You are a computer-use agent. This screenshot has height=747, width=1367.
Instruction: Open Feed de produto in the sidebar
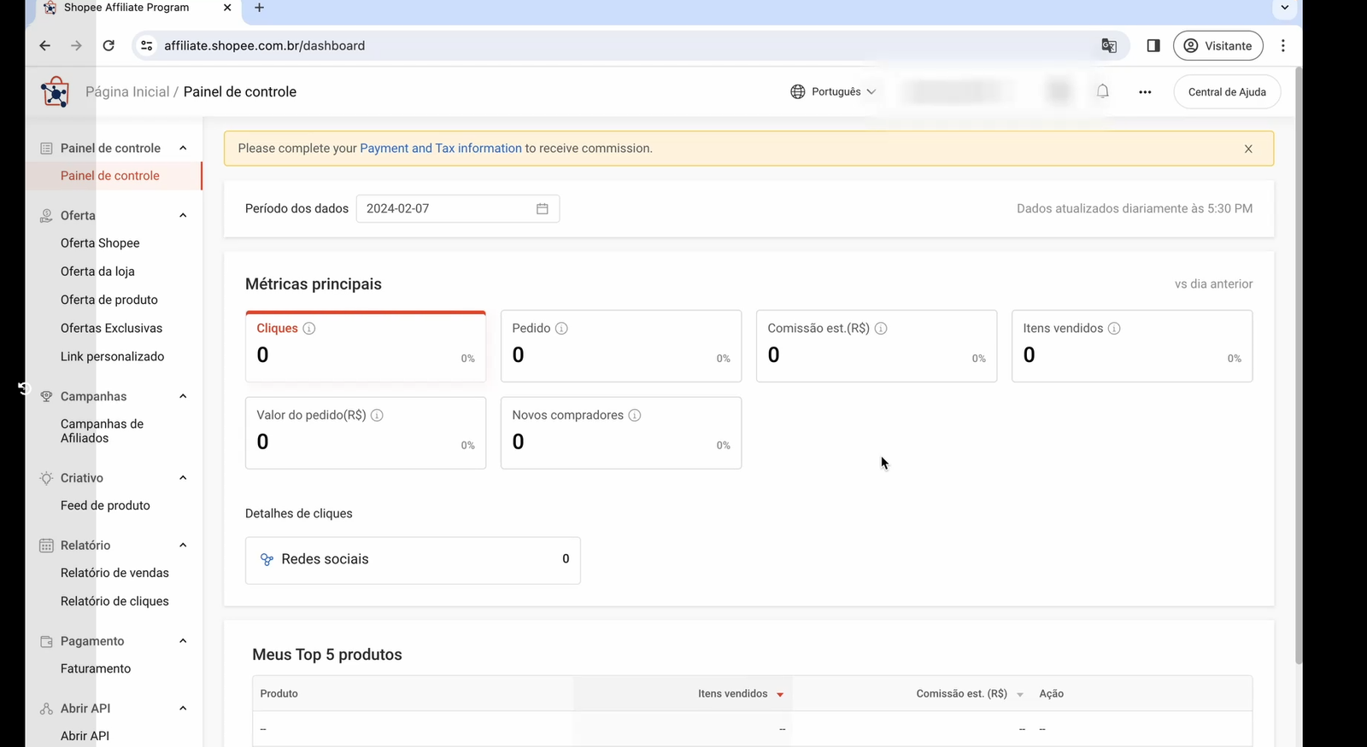point(105,506)
